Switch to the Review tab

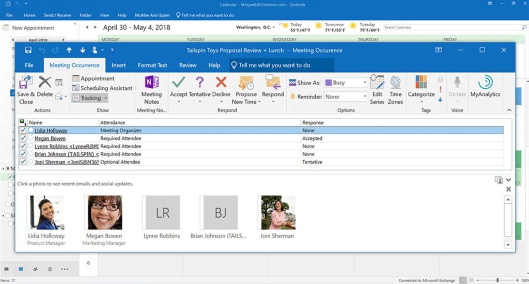tap(188, 66)
